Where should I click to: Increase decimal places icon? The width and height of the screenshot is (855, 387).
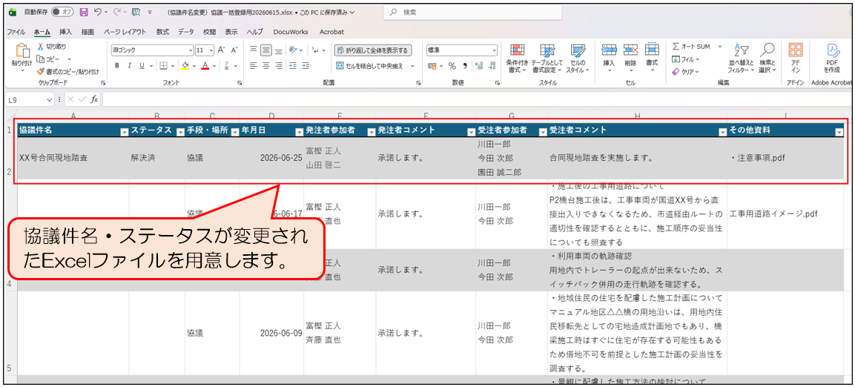click(479, 65)
